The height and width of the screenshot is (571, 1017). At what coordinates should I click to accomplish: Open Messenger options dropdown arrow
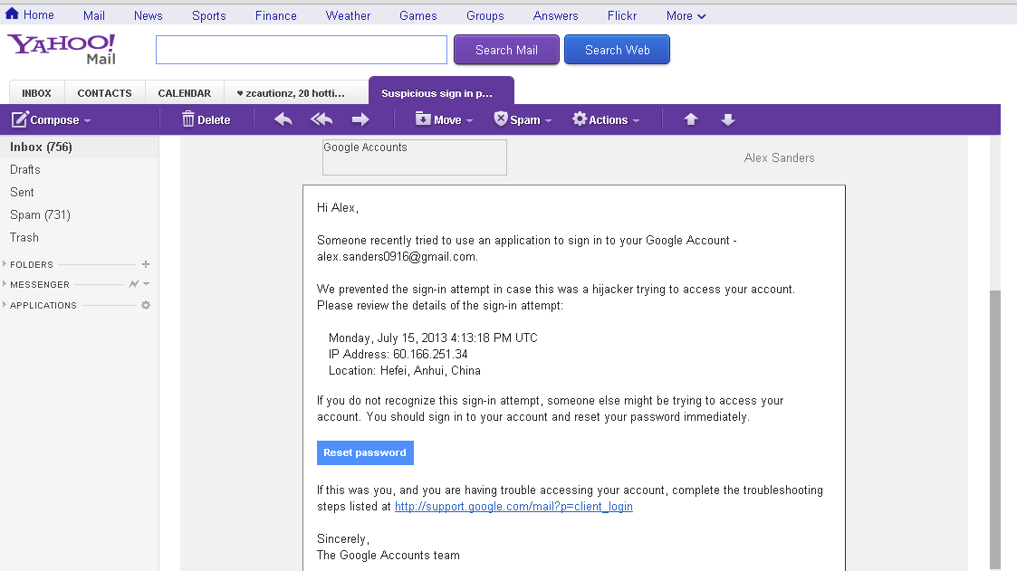coord(147,284)
